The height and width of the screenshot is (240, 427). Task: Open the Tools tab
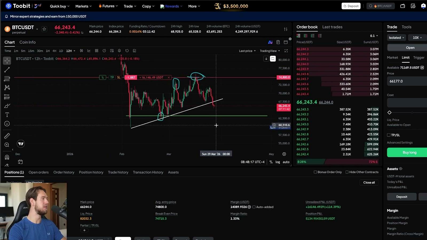(x=406, y=27)
